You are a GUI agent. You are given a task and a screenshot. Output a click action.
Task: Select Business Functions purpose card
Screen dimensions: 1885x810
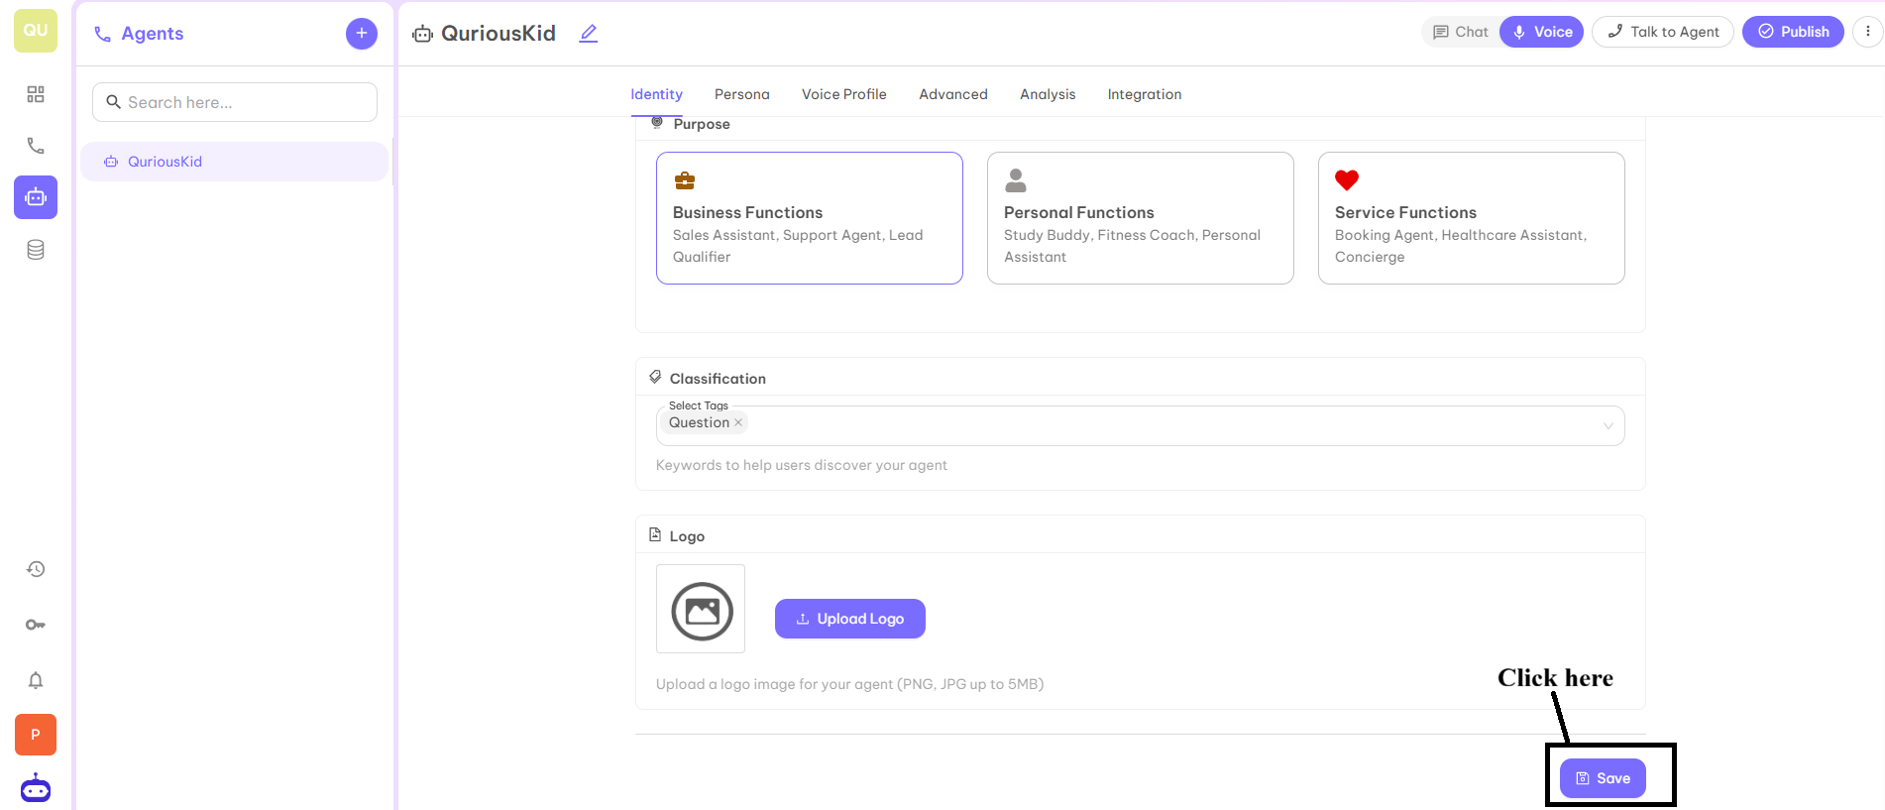coord(810,218)
